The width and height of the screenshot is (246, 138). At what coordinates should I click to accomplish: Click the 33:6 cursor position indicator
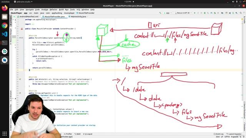coord(218,137)
